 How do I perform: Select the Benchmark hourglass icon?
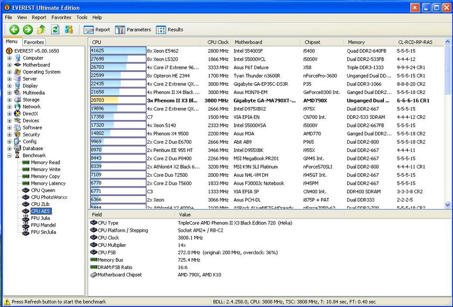click(x=18, y=155)
